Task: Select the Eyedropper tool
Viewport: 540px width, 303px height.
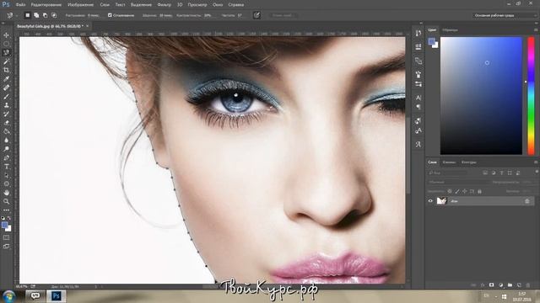Action: [x=6, y=79]
